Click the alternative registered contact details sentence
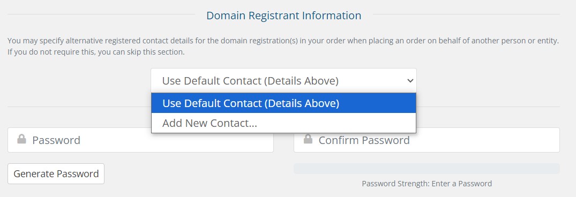This screenshot has width=576, height=197. [283, 40]
